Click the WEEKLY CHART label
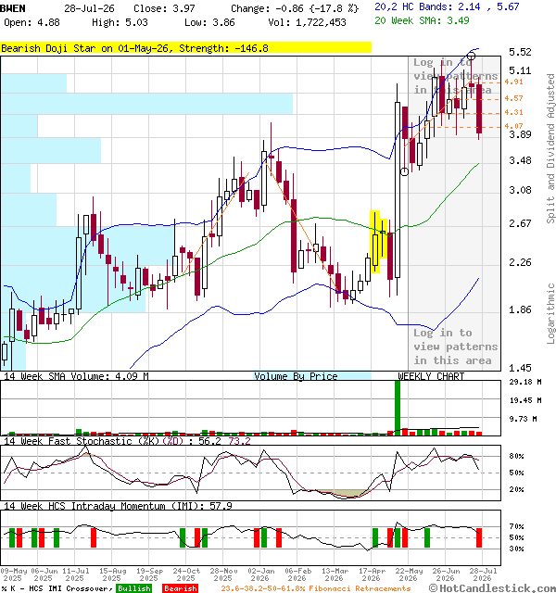 coord(431,376)
